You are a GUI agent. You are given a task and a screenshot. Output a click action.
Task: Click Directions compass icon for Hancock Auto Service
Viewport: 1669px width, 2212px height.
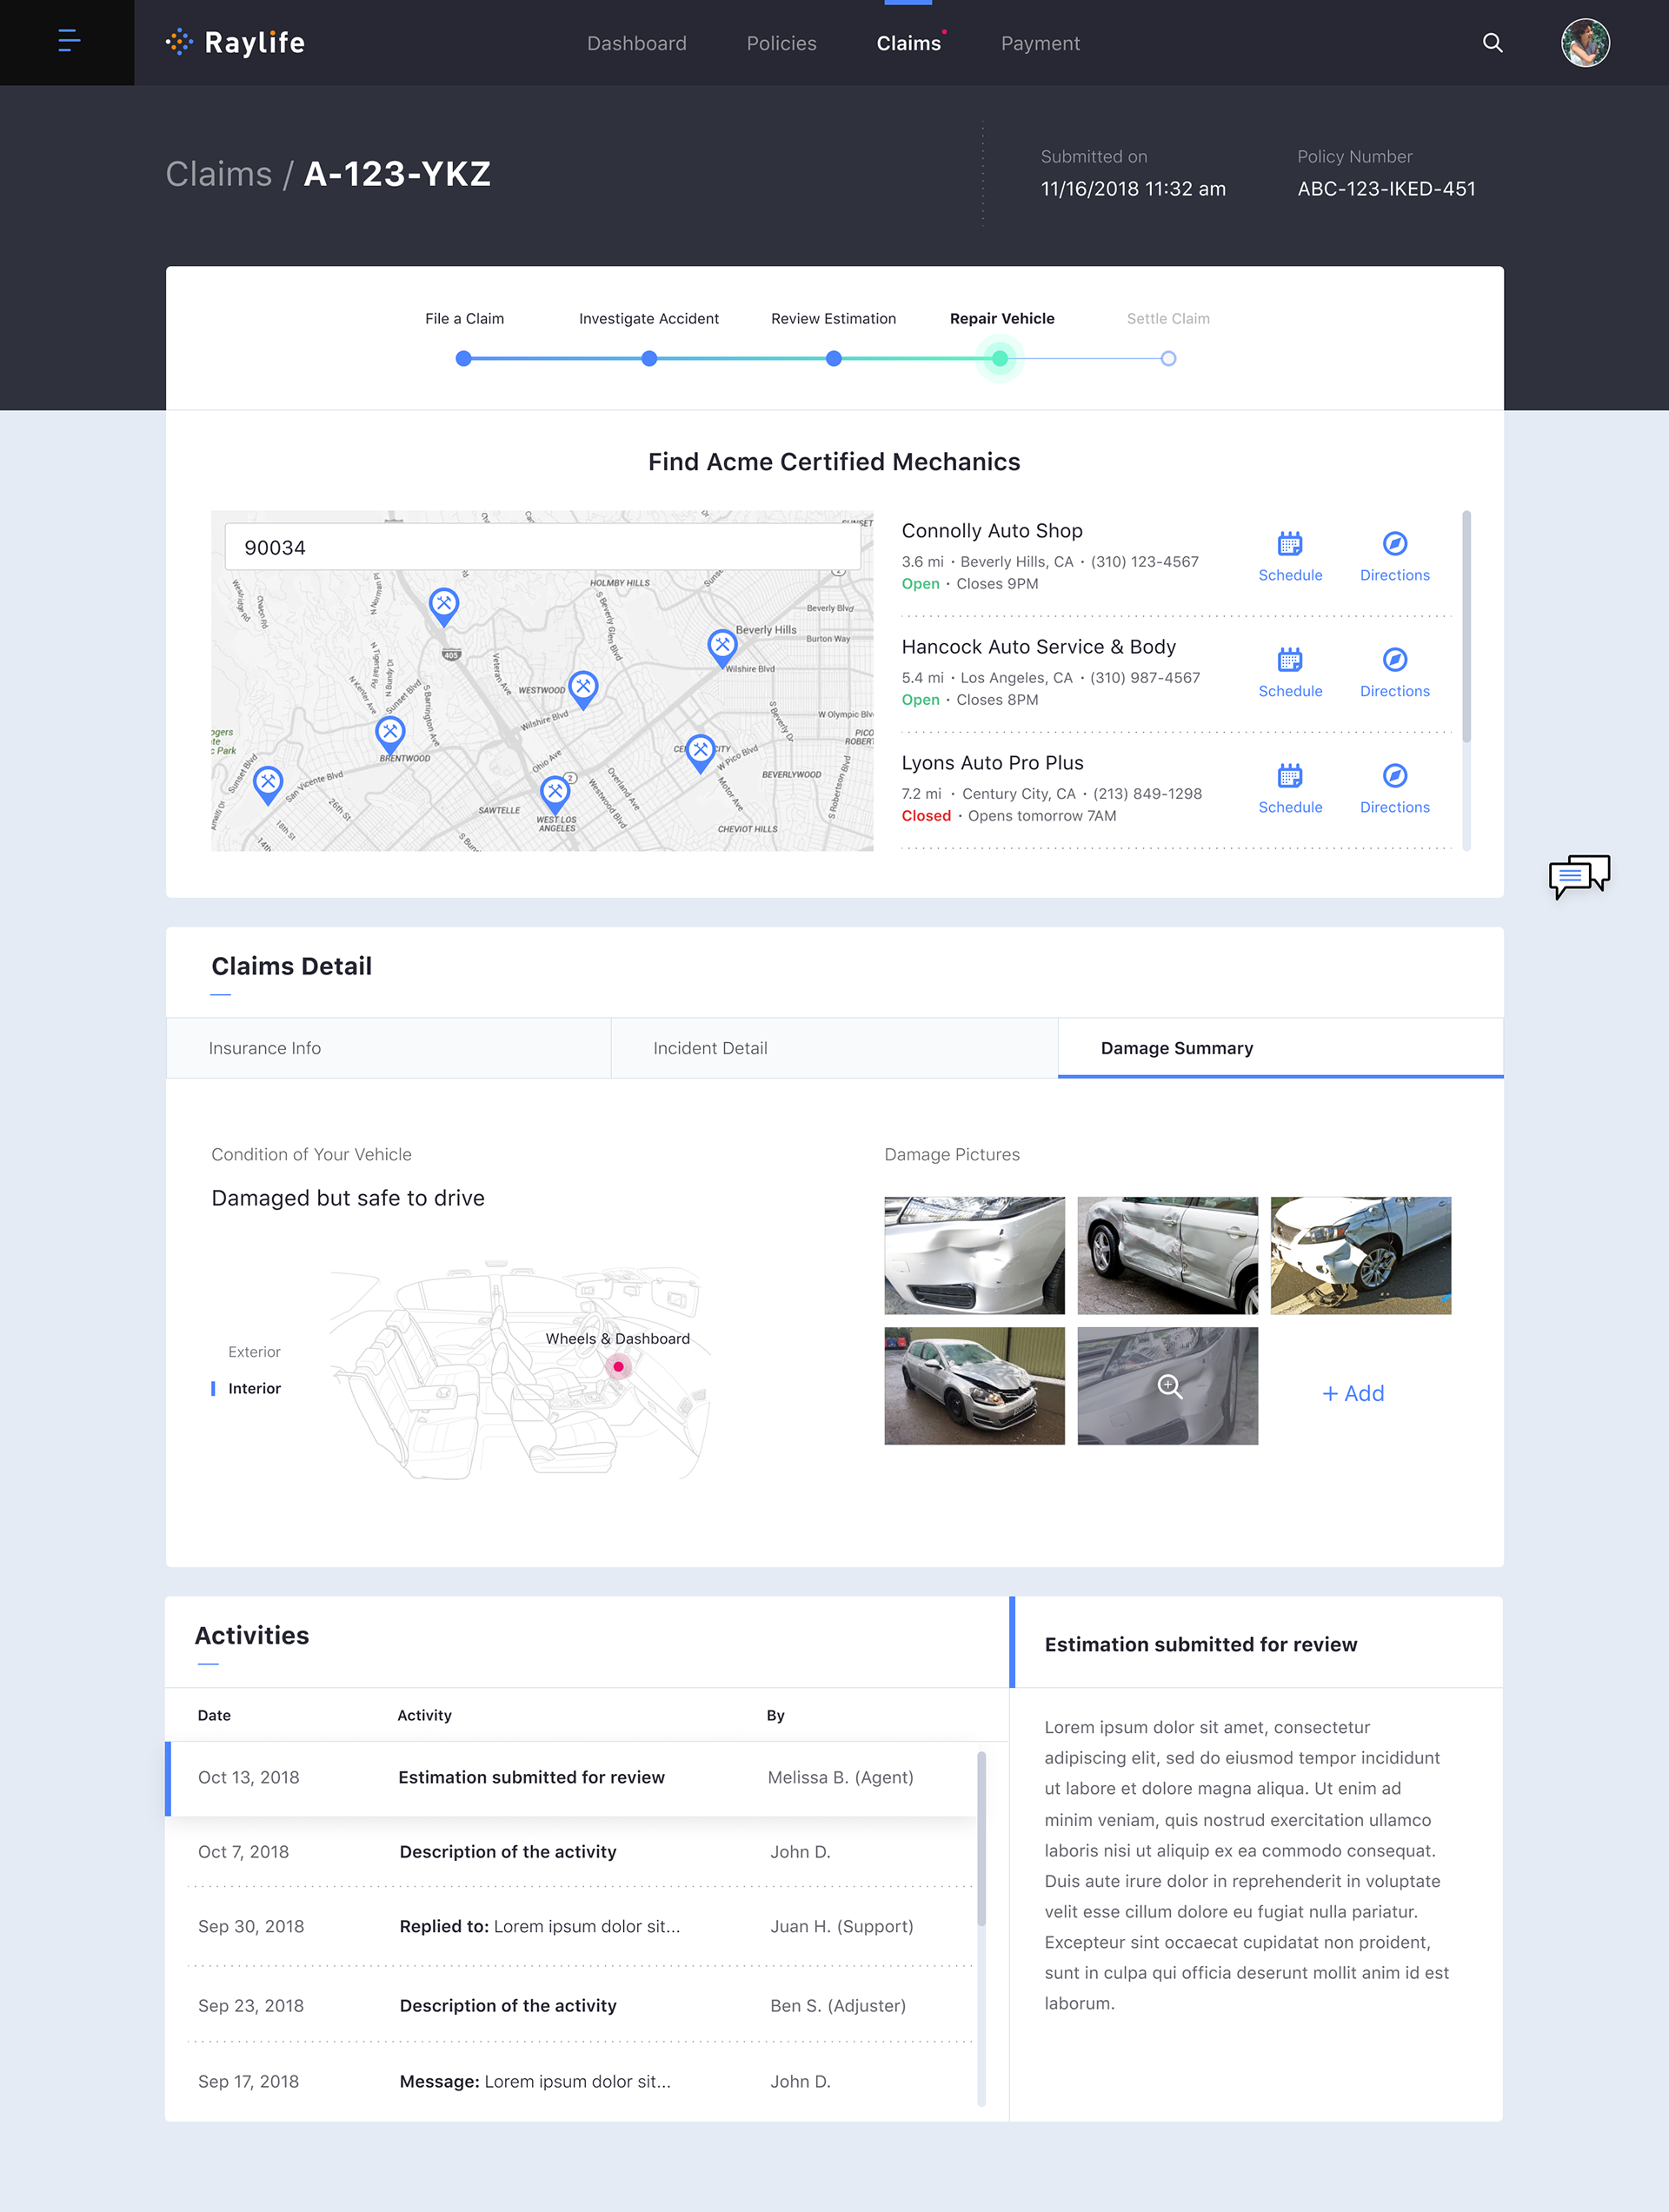tap(1394, 660)
